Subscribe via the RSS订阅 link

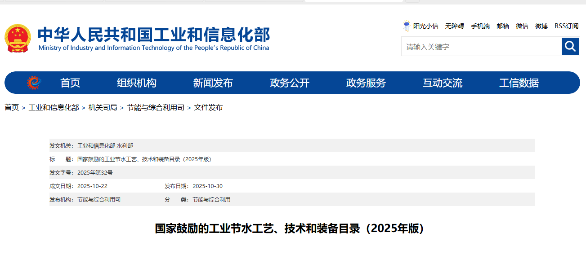(566, 26)
